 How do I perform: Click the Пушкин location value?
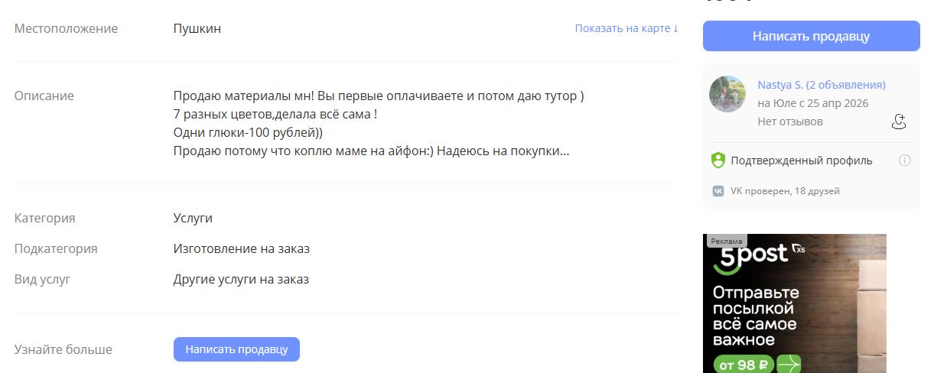(197, 29)
